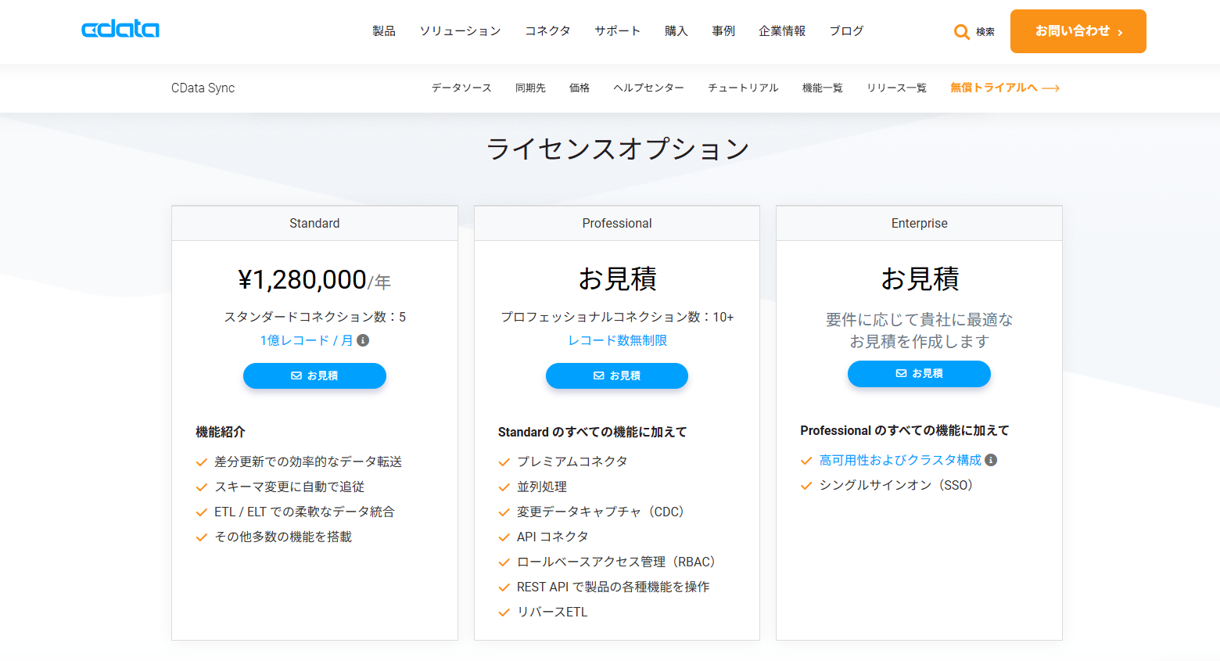Viewport: 1220px width, 661px height.
Task: Click Standard のすべての機能に加えて heading
Action: pyautogui.click(x=592, y=432)
